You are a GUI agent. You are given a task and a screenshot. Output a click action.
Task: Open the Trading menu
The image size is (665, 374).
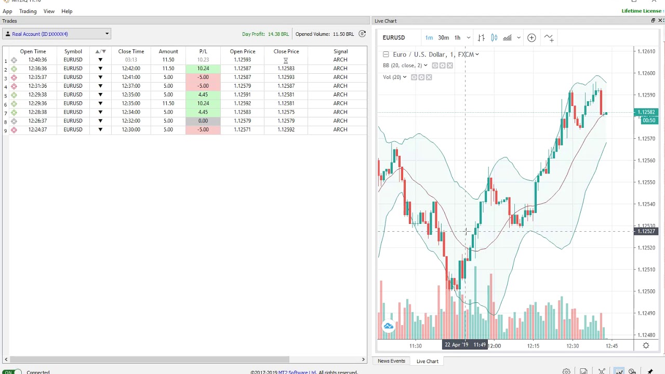28,11
